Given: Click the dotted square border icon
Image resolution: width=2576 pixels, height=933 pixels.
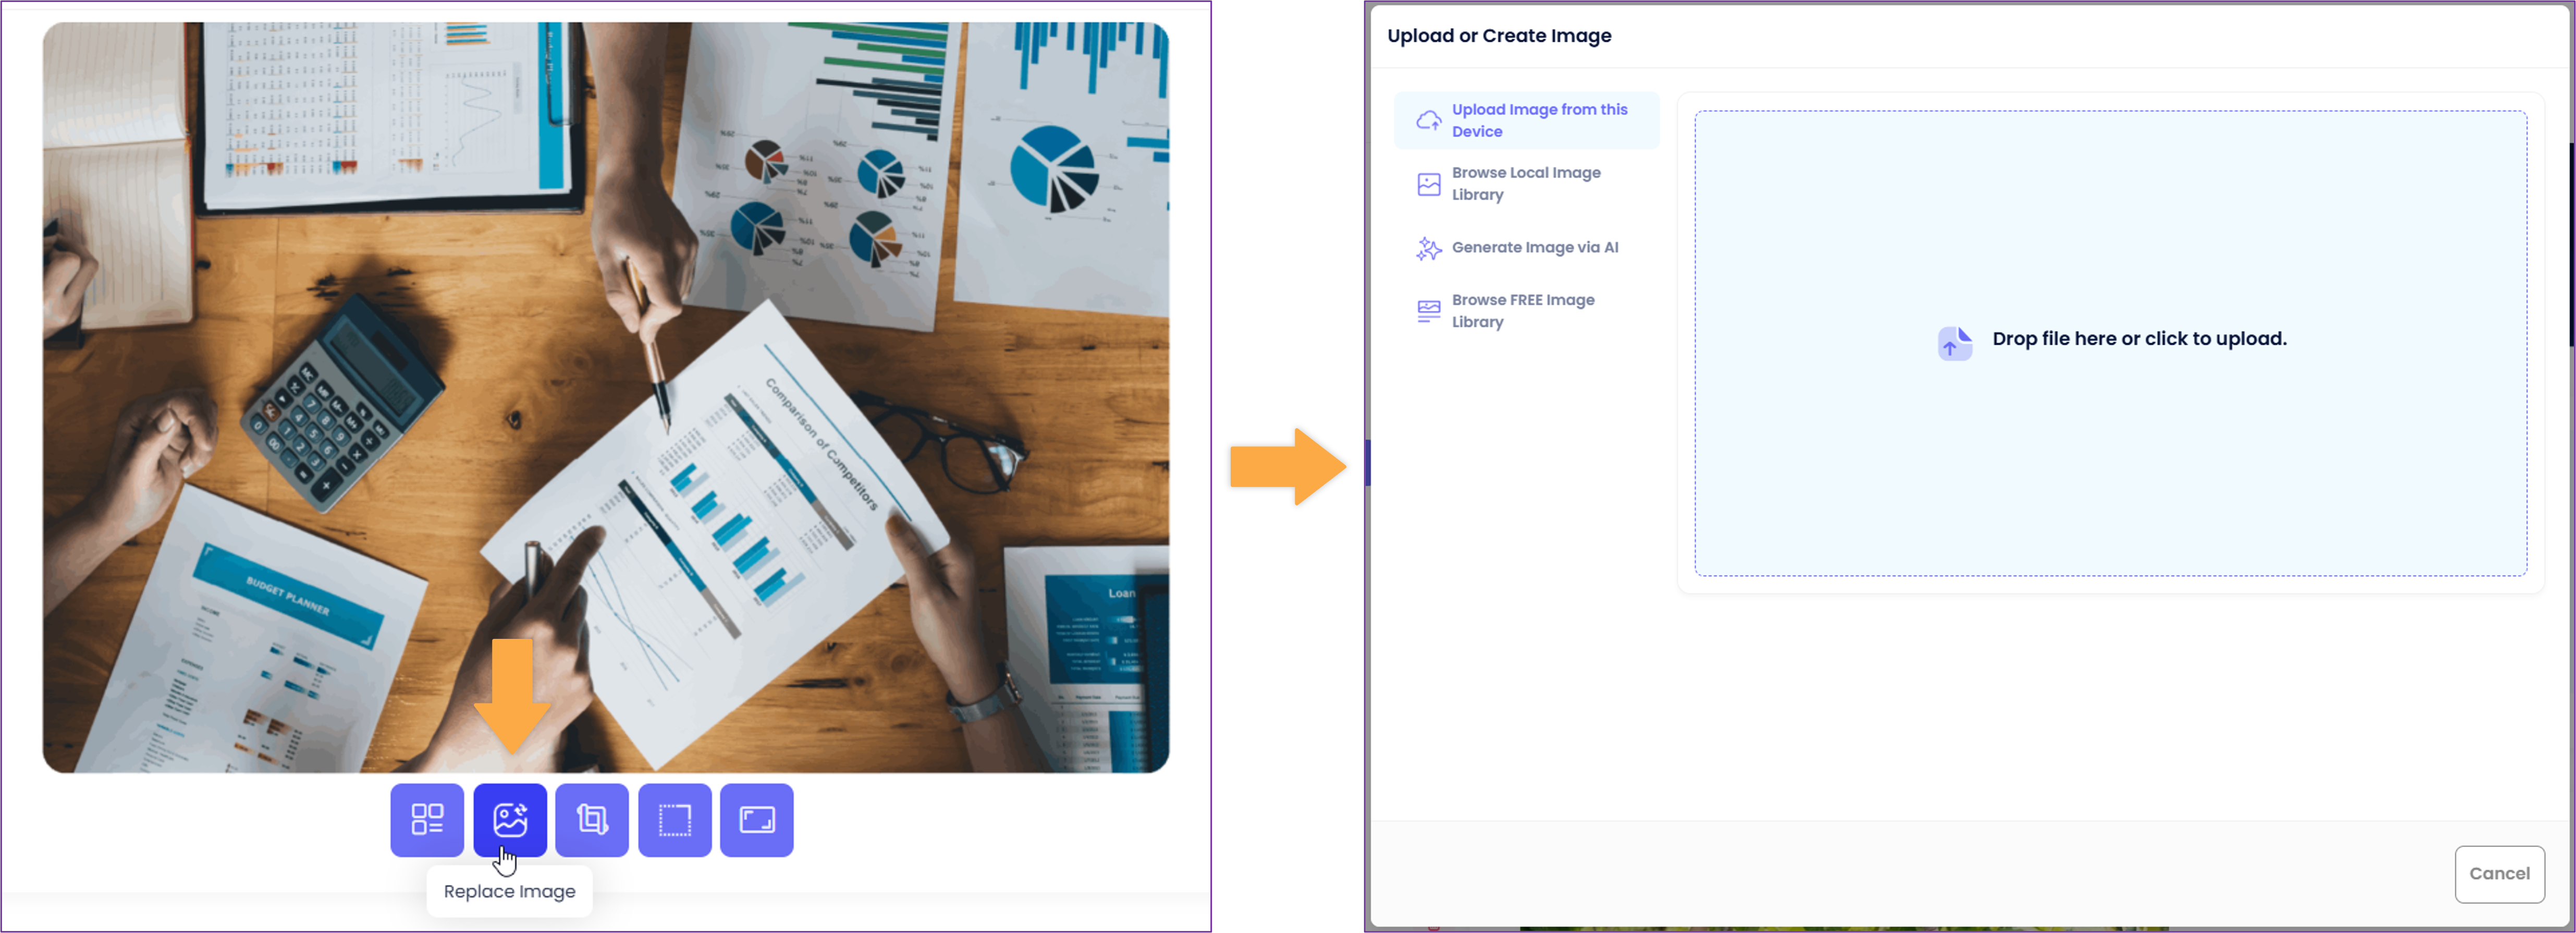Looking at the screenshot, I should [x=675, y=820].
